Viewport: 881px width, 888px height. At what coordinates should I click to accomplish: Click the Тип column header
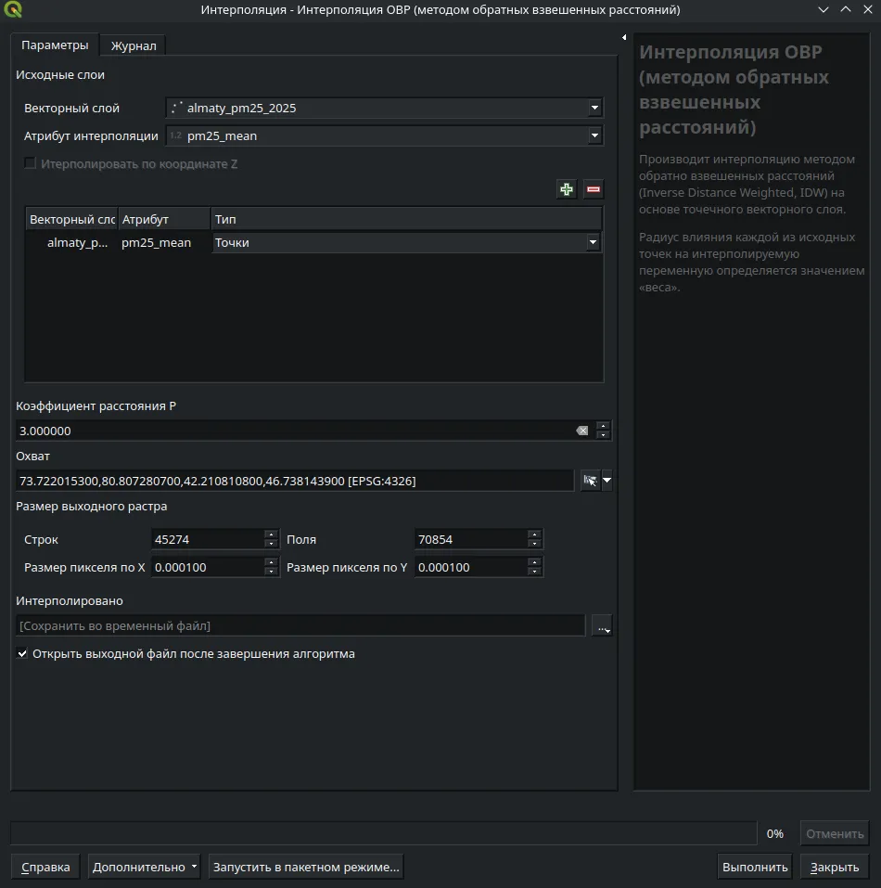pyautogui.click(x=406, y=219)
